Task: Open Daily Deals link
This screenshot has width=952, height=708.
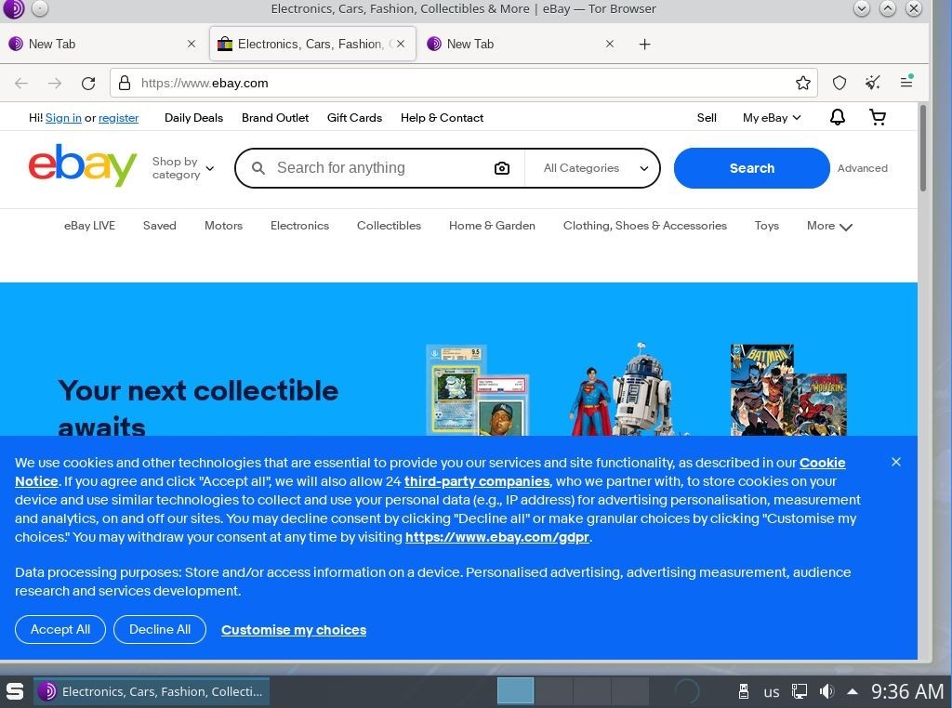Action: pyautogui.click(x=193, y=118)
